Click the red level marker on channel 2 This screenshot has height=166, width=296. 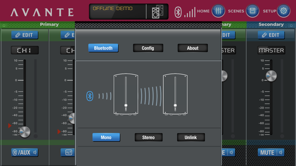(x=59, y=131)
